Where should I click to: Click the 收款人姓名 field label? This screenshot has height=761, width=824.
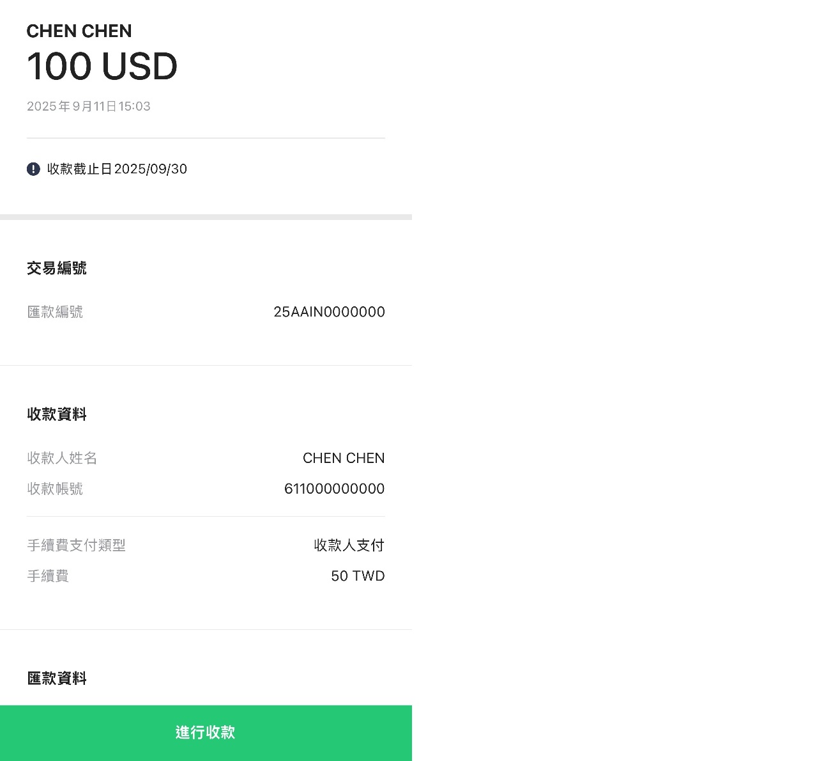tap(62, 458)
